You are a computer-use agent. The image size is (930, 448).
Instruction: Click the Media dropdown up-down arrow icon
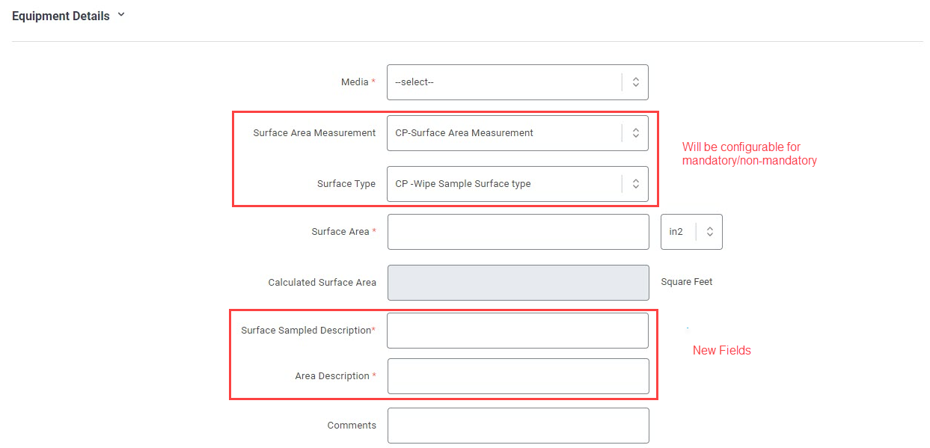tap(635, 82)
